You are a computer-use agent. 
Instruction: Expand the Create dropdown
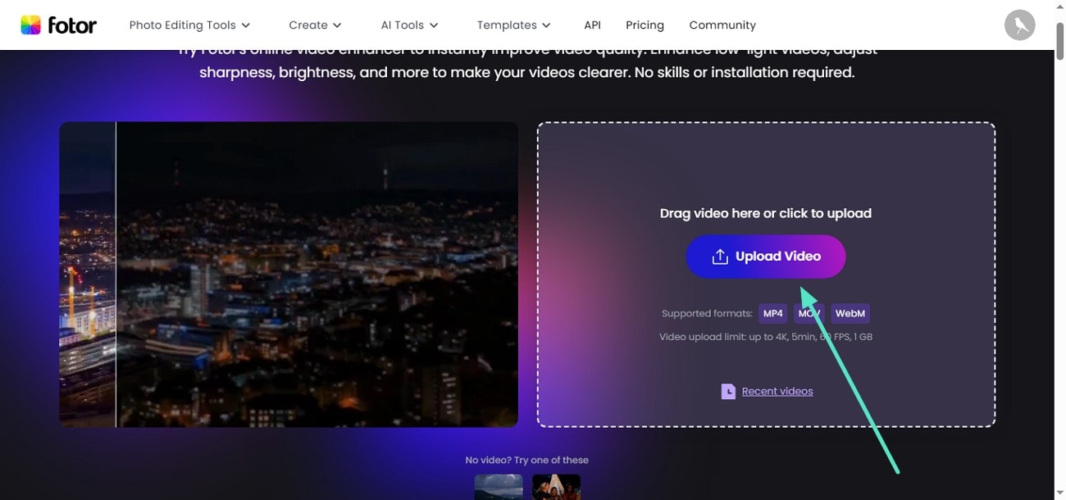(x=315, y=25)
